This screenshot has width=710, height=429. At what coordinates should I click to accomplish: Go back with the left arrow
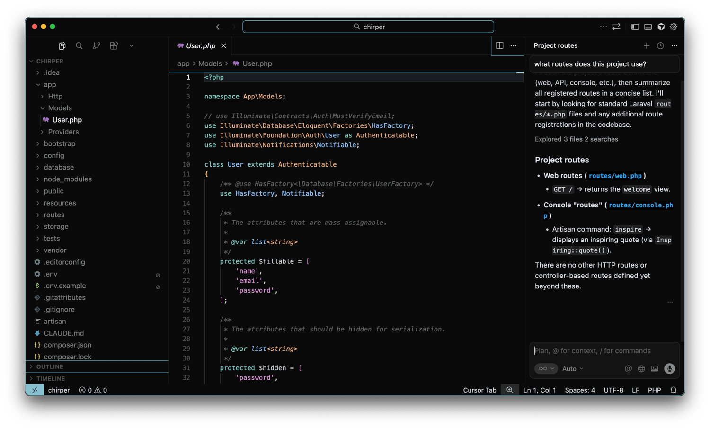219,27
